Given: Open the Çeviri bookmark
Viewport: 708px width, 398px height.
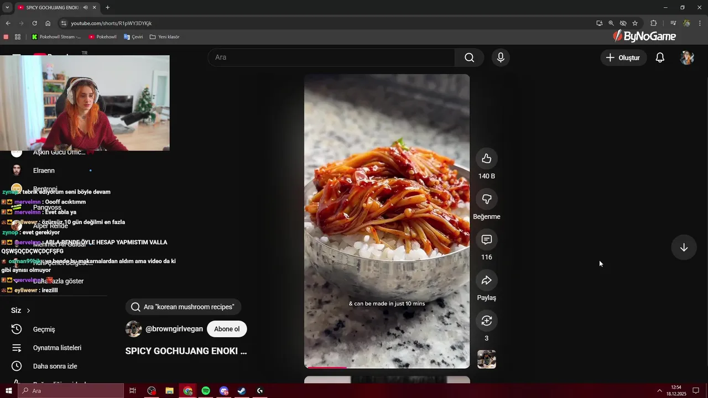Looking at the screenshot, I should coord(133,37).
